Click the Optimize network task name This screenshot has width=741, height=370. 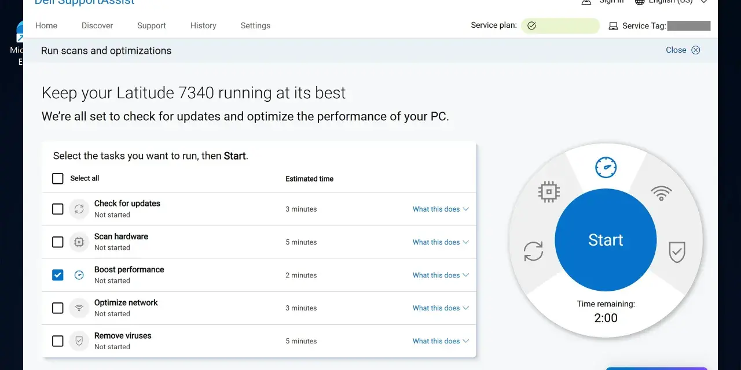click(x=126, y=302)
